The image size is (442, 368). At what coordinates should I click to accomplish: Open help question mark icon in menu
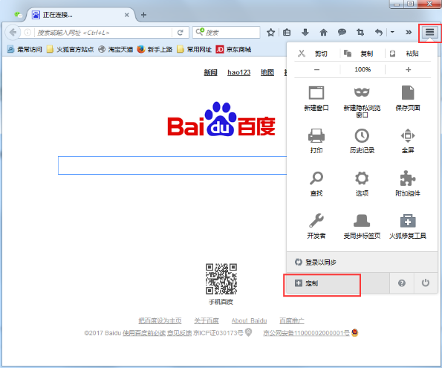tap(402, 283)
